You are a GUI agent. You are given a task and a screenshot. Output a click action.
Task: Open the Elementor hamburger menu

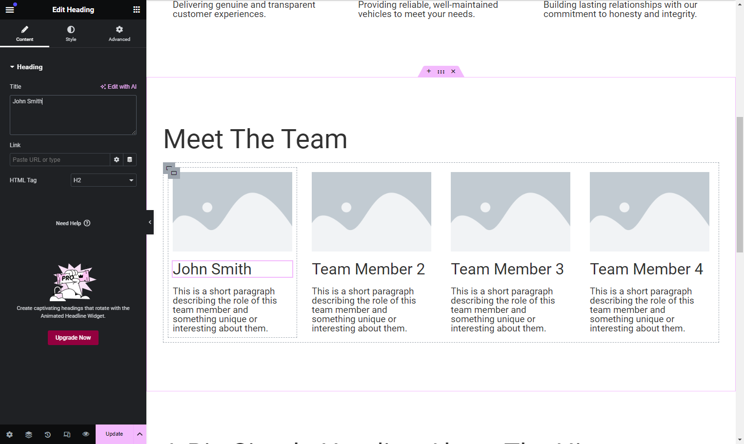click(x=10, y=10)
